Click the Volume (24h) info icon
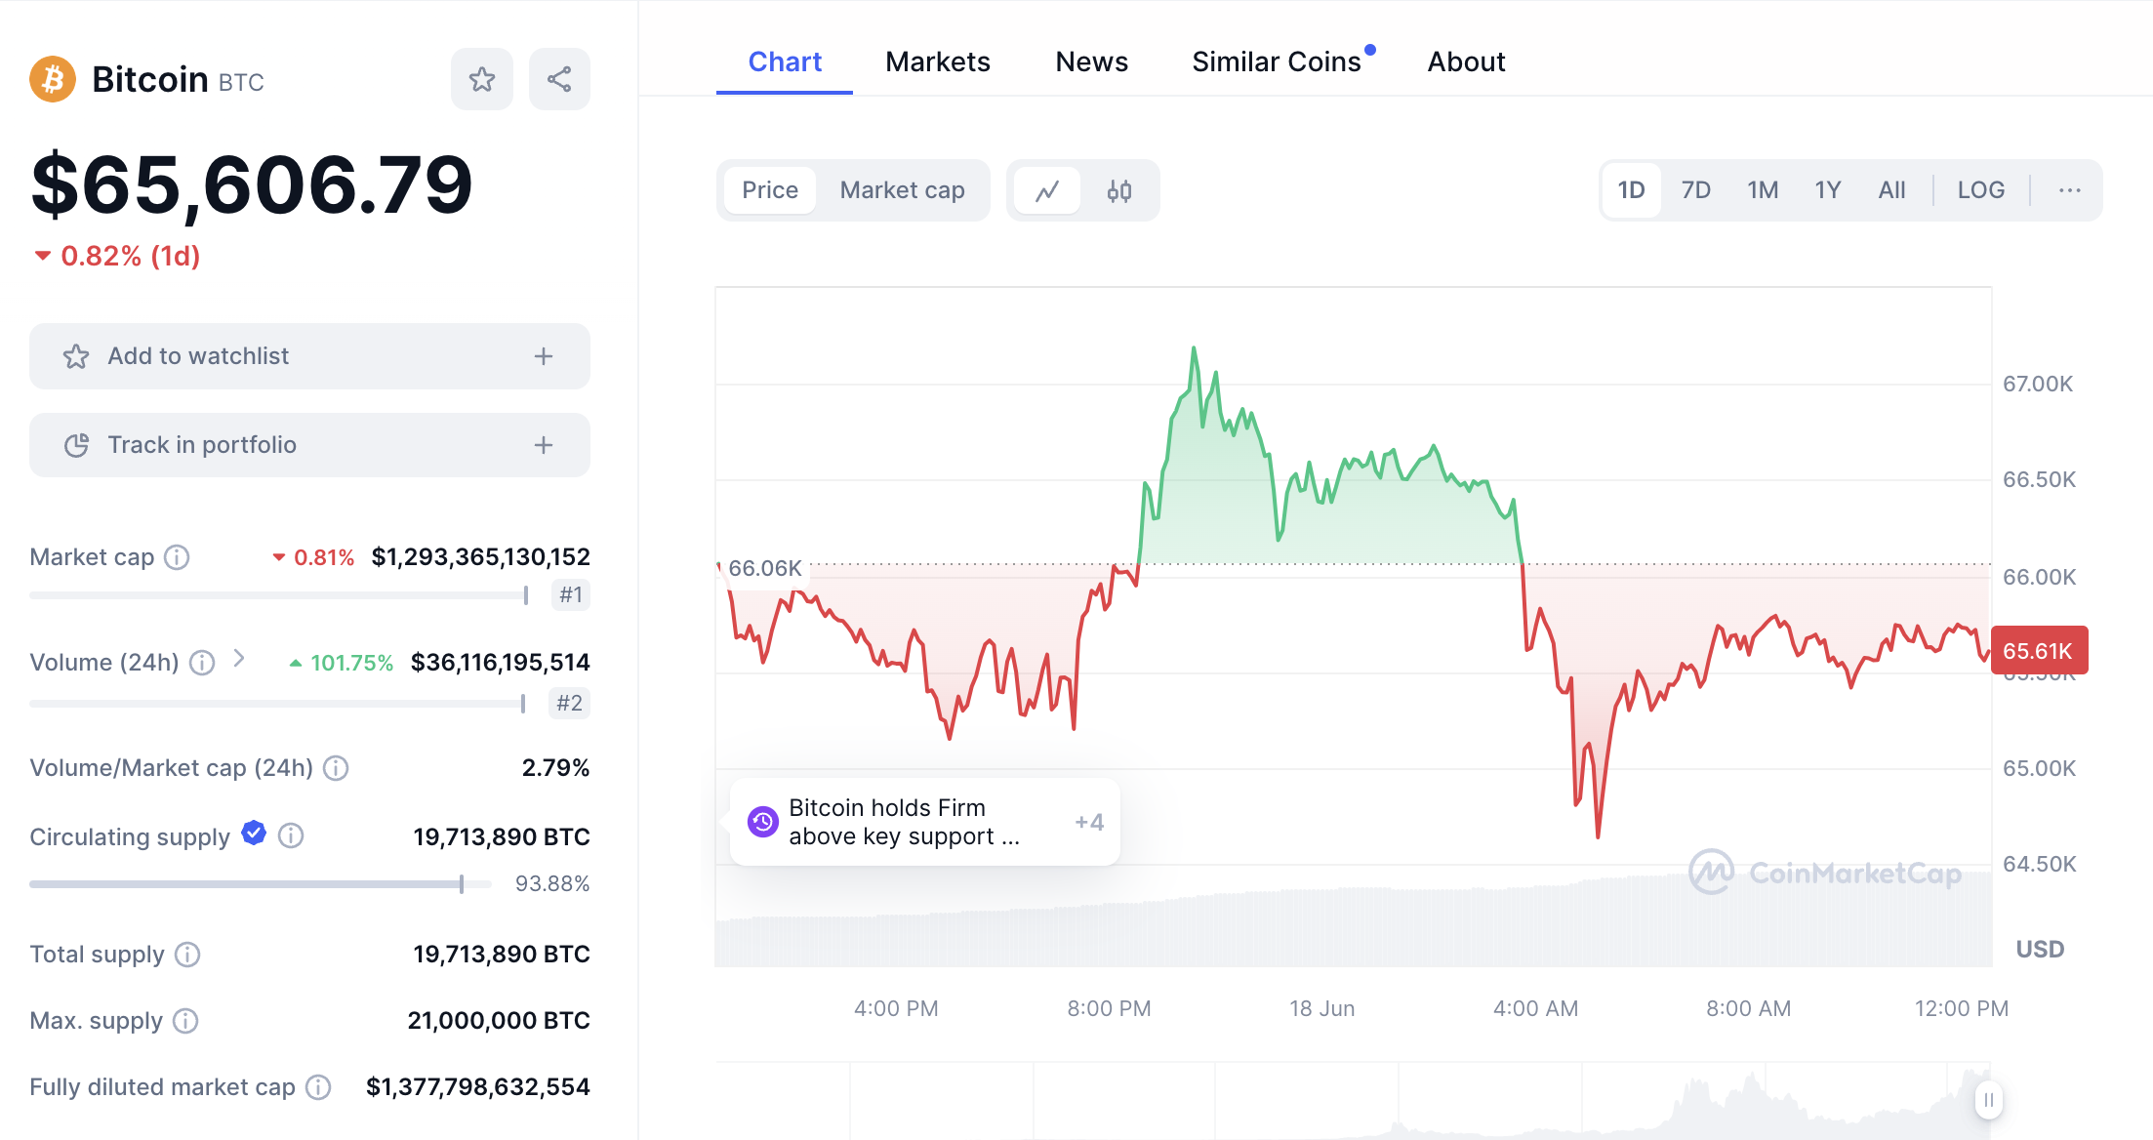Viewport: 2153px width, 1140px height. [x=202, y=663]
